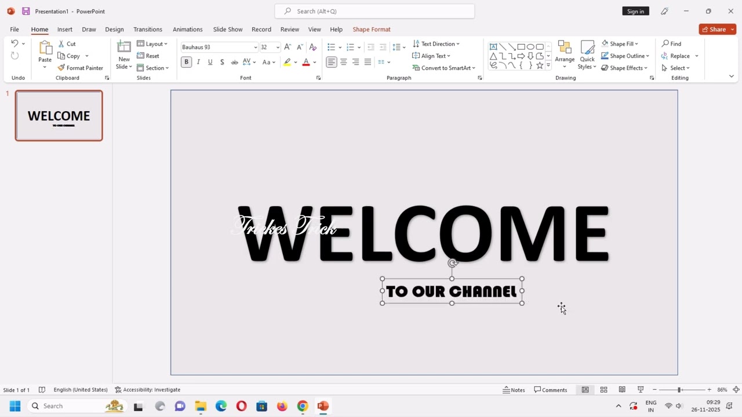742x417 pixels.
Task: Select the oval shape in gallery
Action: pos(530,47)
